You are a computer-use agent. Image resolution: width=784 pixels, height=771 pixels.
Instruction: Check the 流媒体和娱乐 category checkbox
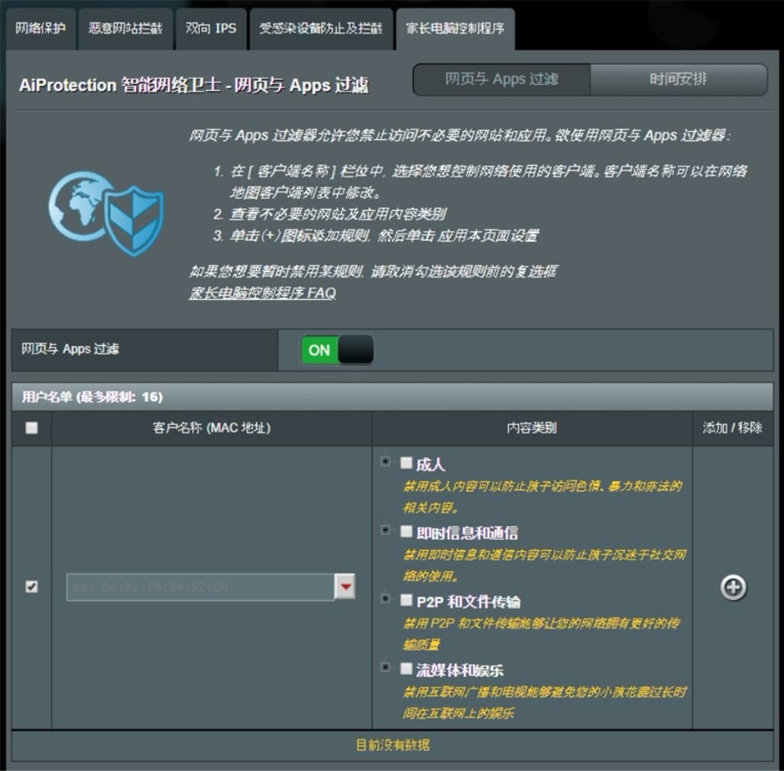(x=406, y=669)
